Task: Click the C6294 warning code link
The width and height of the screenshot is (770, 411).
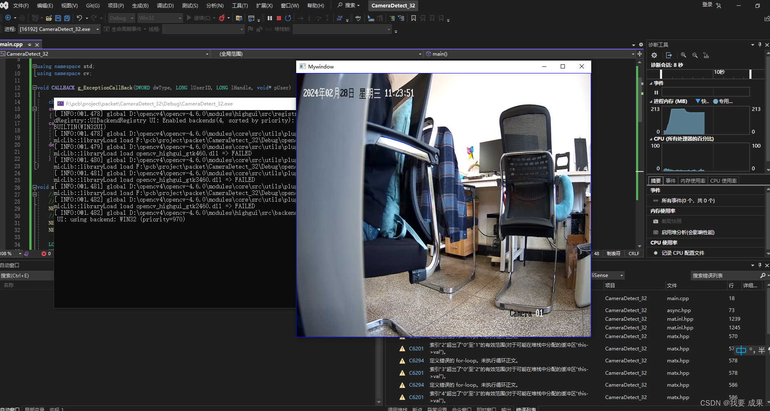Action: tap(416, 361)
